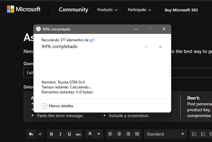Screen dimensions: 212x142
Task: Collapse details via Menos detalles
Action: (x=57, y=106)
